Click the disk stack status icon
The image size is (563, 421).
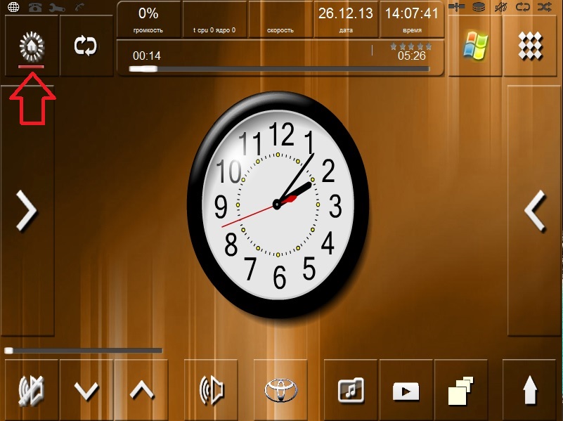(x=479, y=7)
